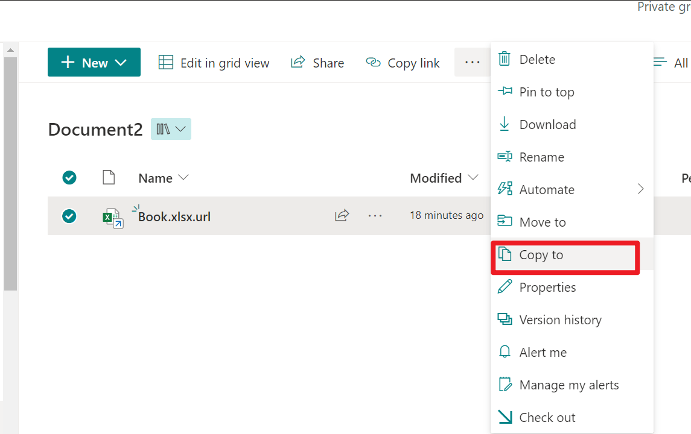Open the Book.xlsx.url file link
Screen dimensions: 691x434
click(174, 216)
